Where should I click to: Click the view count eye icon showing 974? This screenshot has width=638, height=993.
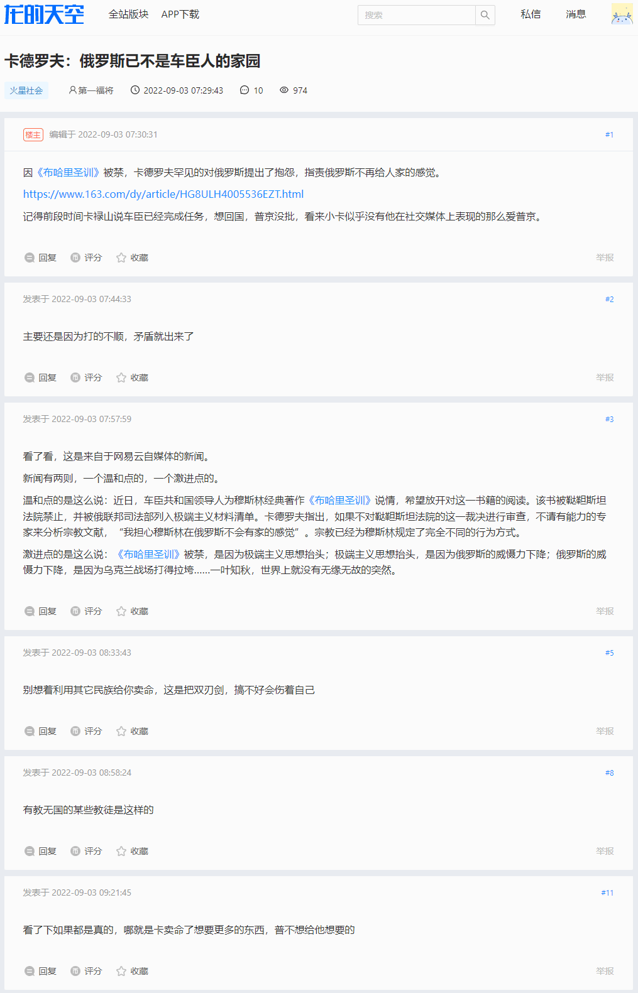(x=284, y=90)
